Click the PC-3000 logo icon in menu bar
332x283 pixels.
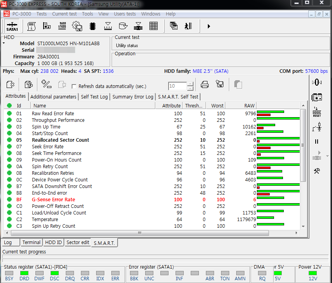(x=6, y=14)
